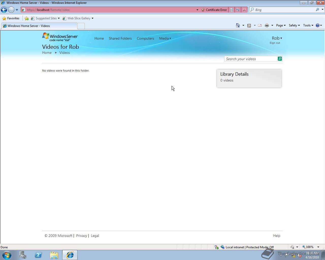Expand the zoom level dropdown arrow
The height and width of the screenshot is (260, 325).
318,247
